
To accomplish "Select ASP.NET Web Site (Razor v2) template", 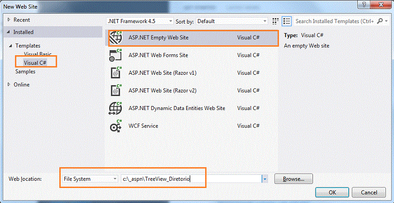I will (x=193, y=90).
